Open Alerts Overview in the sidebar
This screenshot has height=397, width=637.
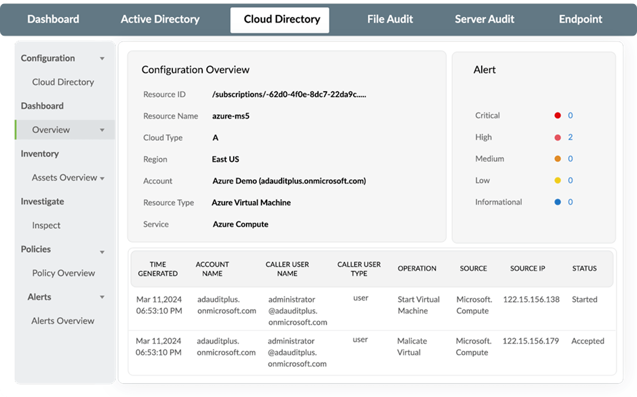tap(62, 321)
